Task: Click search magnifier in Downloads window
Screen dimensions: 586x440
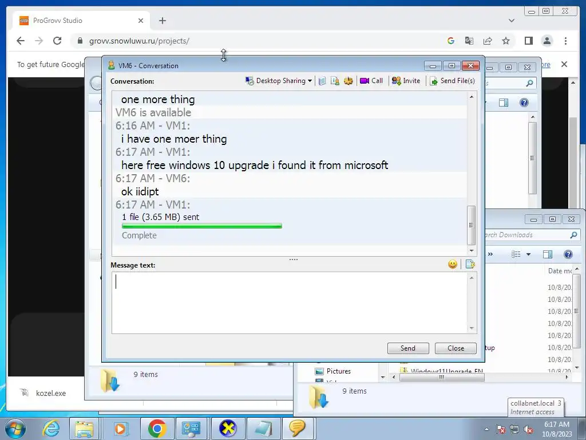Action: [573, 235]
